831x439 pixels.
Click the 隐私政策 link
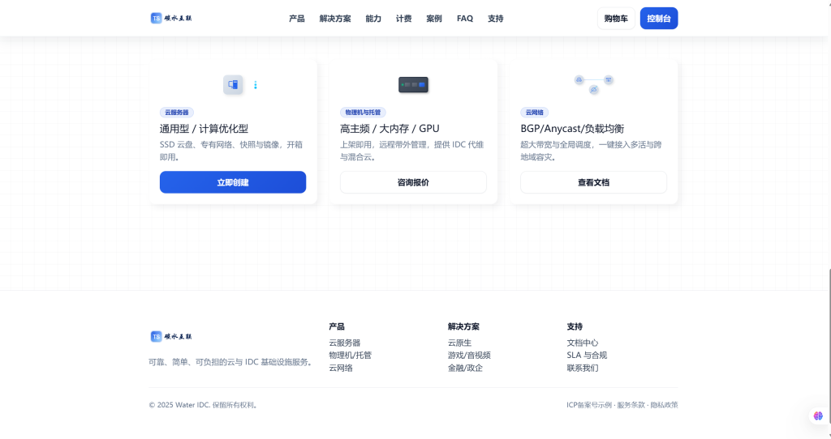[x=664, y=405]
